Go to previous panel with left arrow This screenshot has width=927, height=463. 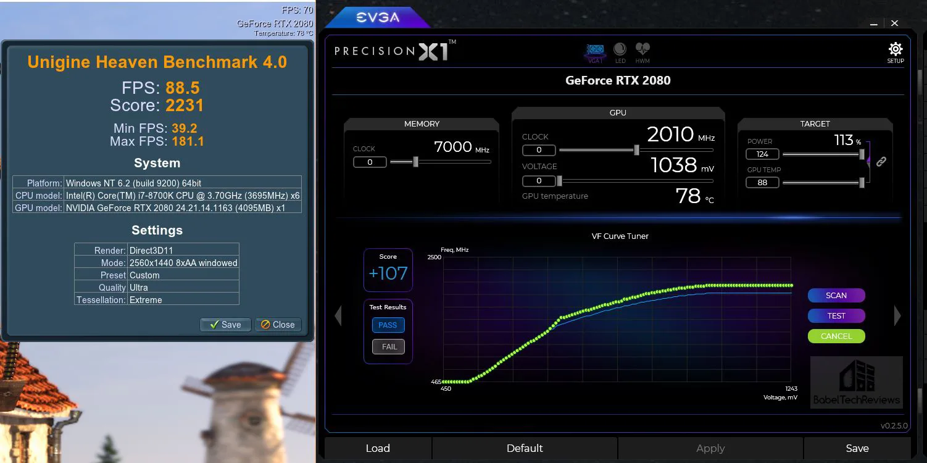point(338,316)
